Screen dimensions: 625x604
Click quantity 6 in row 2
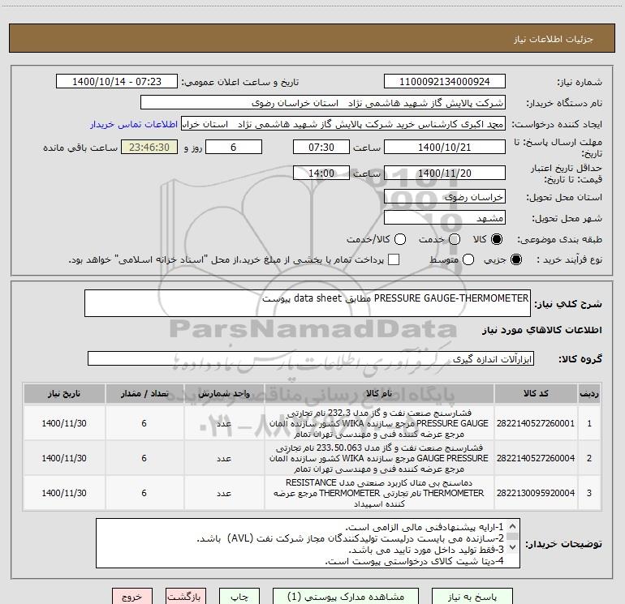[144, 458]
